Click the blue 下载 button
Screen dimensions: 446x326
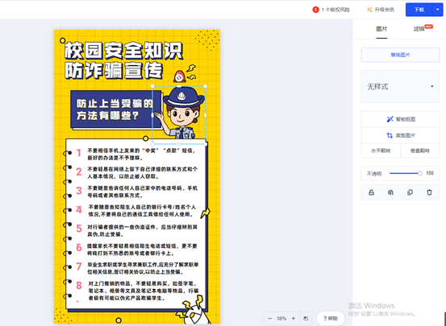(419, 10)
